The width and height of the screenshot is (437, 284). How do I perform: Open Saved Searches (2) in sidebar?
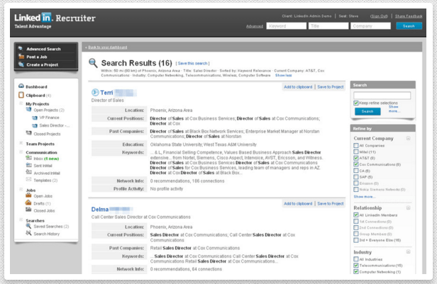51,227
